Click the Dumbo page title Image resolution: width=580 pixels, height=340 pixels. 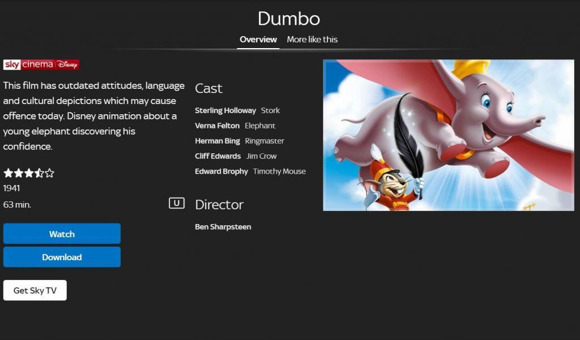click(289, 19)
